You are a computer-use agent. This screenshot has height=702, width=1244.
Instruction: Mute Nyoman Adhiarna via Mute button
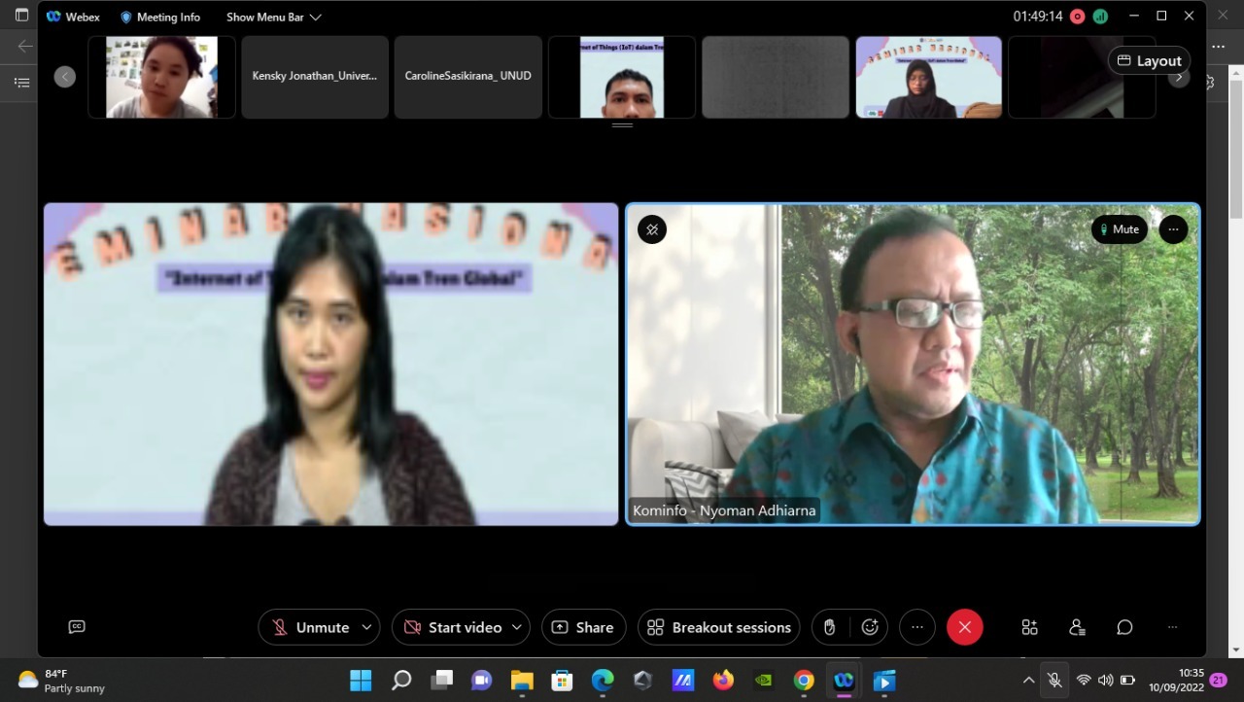tap(1120, 229)
